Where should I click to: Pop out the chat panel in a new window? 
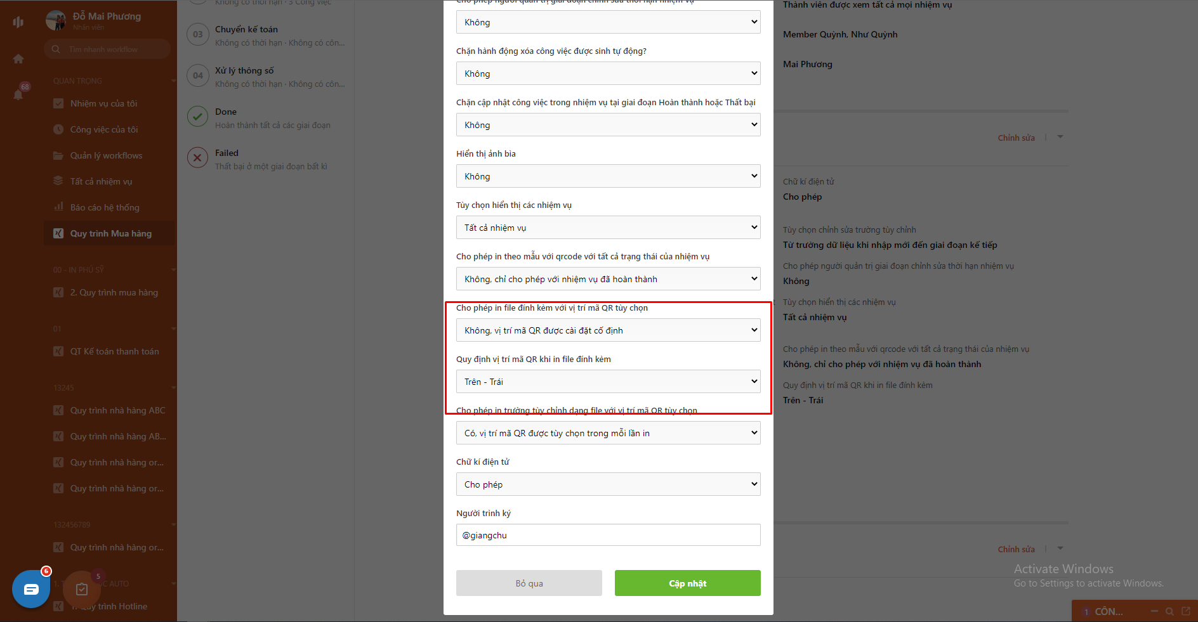tap(1185, 611)
